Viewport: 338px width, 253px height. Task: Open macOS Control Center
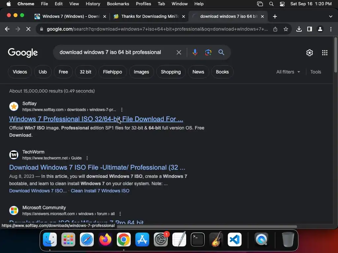coord(282,4)
